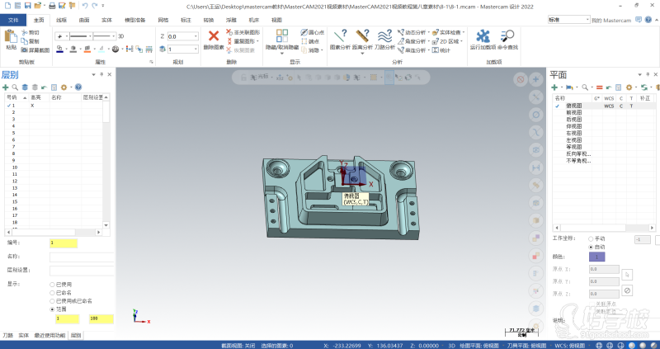Select the 已使用 display radio button
Screen dimensions: 660x349
pos(53,284)
